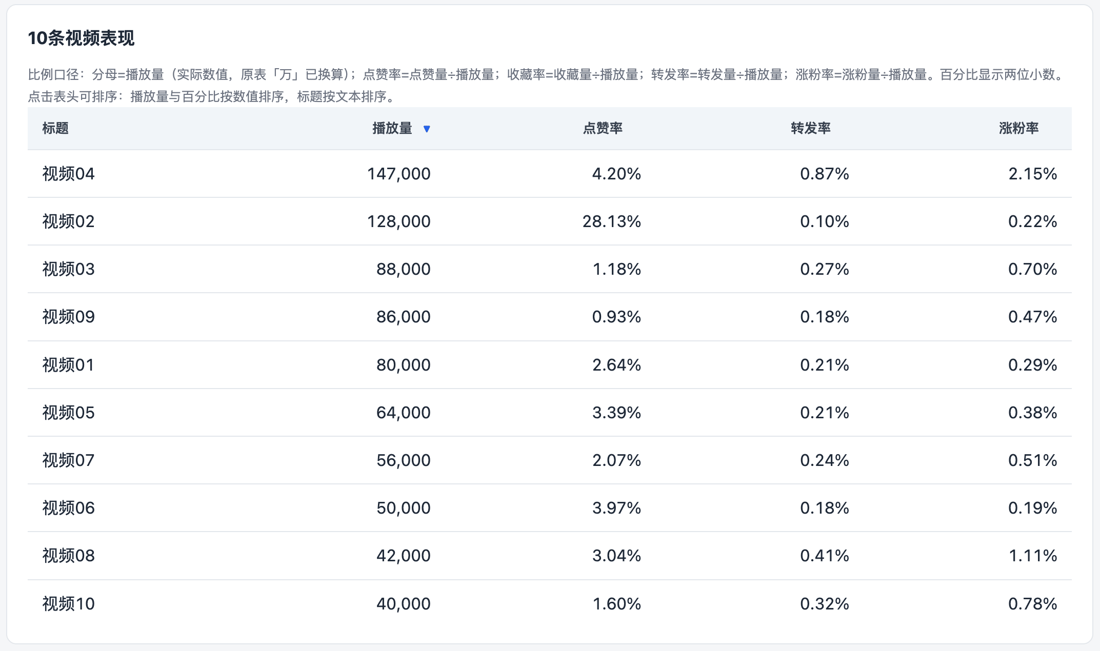1100x651 pixels.
Task: Click the 147,000 play count value
Action: [x=399, y=174]
